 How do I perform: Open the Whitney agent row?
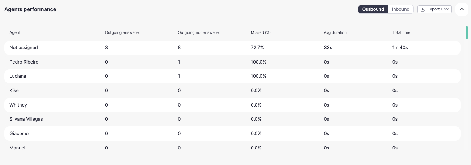pos(232,105)
